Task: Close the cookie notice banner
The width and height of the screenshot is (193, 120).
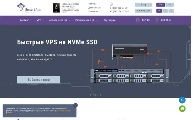Action: (x=75, y=105)
